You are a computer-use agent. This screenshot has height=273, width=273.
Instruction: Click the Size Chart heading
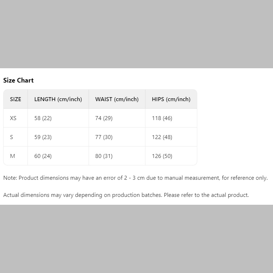(x=19, y=80)
